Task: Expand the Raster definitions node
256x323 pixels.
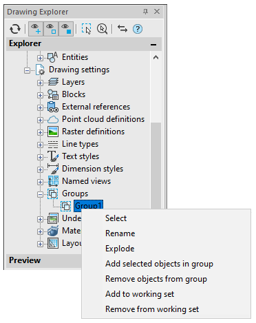Action: pos(40,132)
